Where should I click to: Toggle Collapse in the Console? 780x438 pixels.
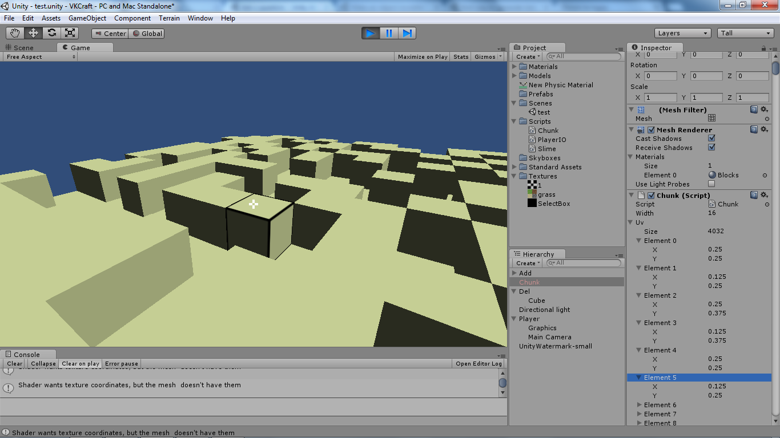pyautogui.click(x=43, y=363)
